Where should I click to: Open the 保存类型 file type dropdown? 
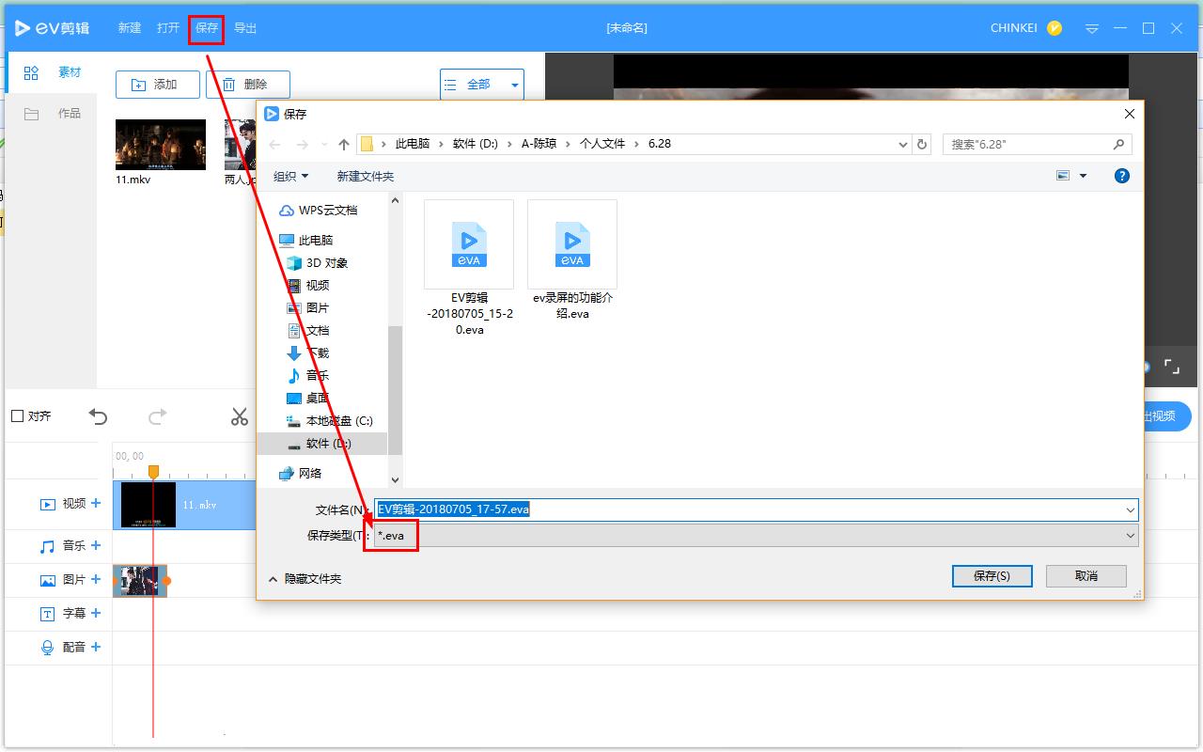point(757,535)
